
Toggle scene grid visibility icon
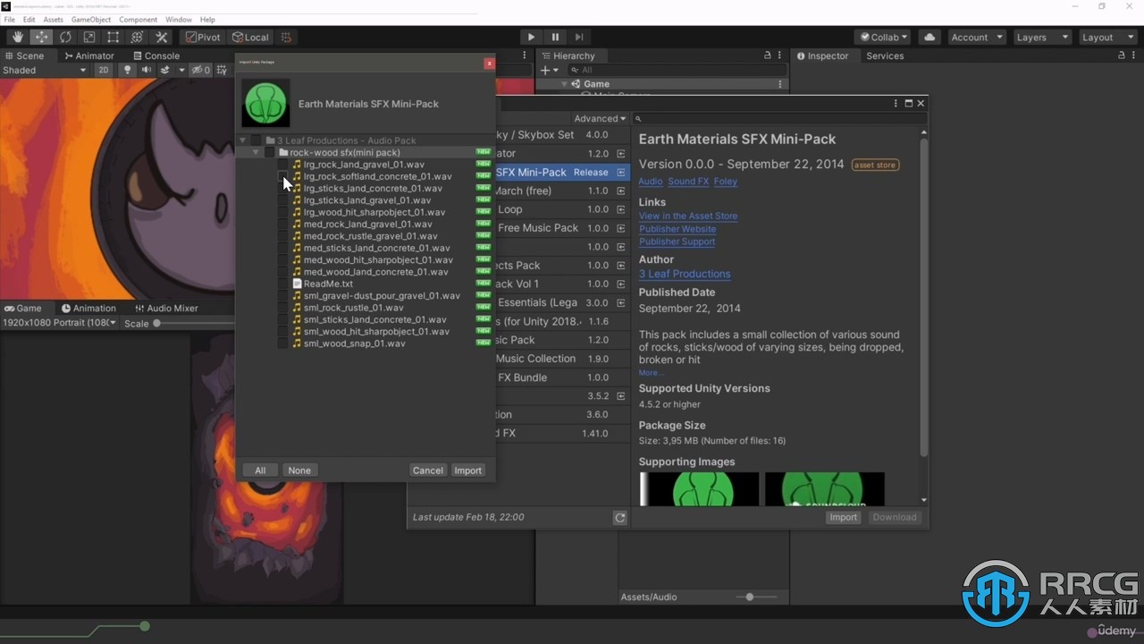[x=223, y=70]
